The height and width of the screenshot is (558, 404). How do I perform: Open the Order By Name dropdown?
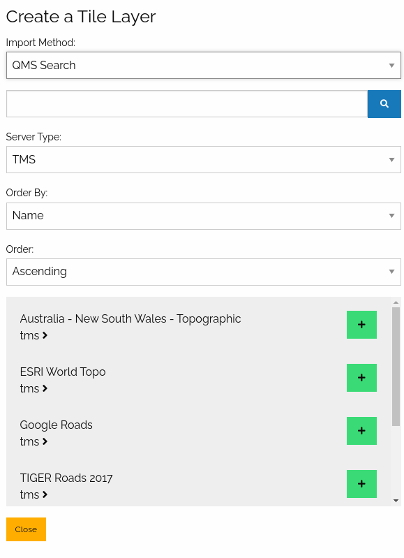(204, 216)
